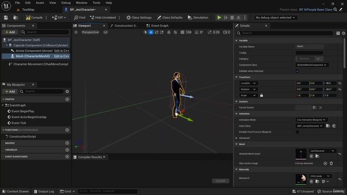The height and width of the screenshot is (195, 347).
Task: Open Class Defaults
Action: pyautogui.click(x=170, y=17)
